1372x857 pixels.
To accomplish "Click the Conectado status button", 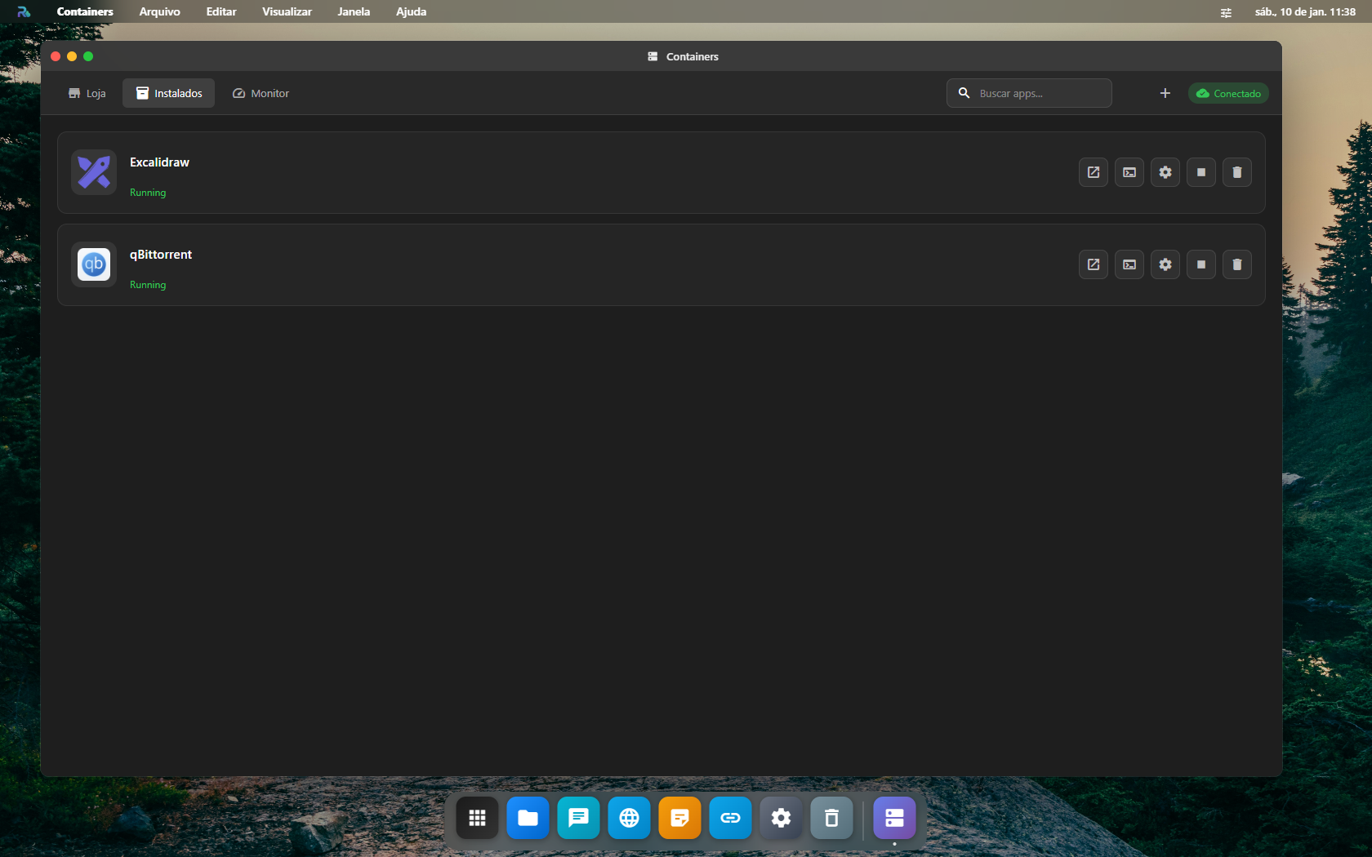I will (1228, 93).
